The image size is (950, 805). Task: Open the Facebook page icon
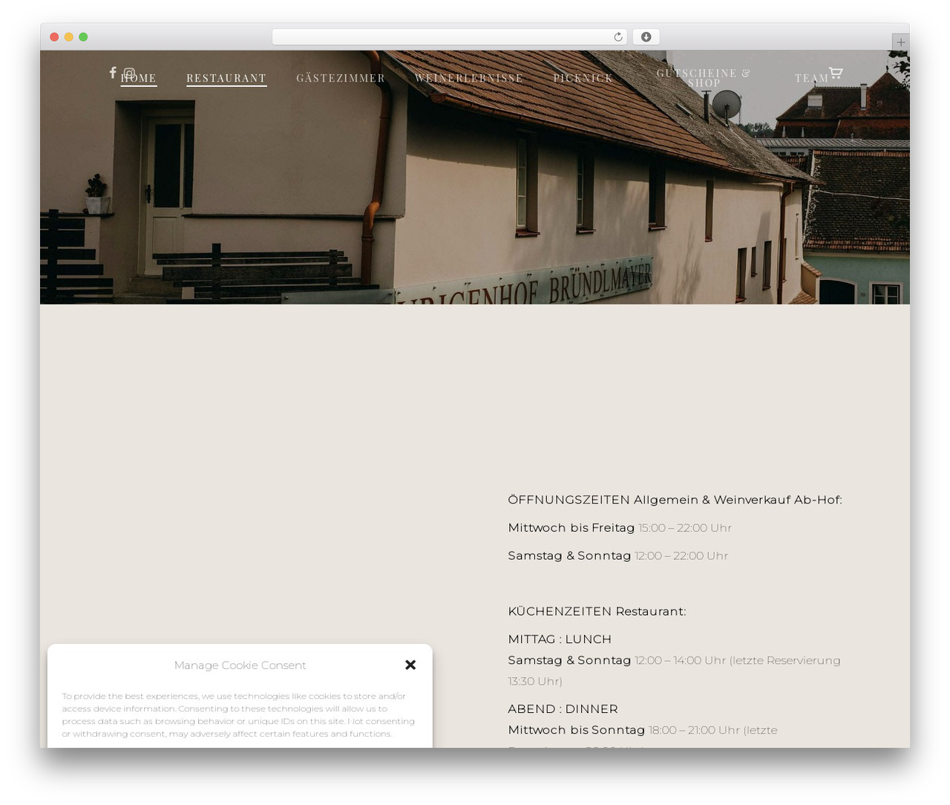click(113, 73)
